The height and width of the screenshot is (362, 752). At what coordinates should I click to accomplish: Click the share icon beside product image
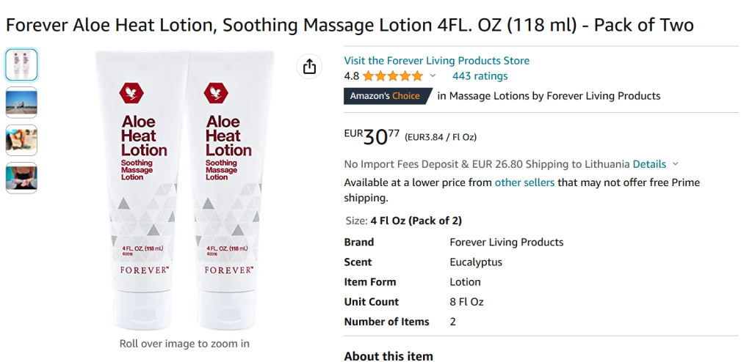pos(309,67)
